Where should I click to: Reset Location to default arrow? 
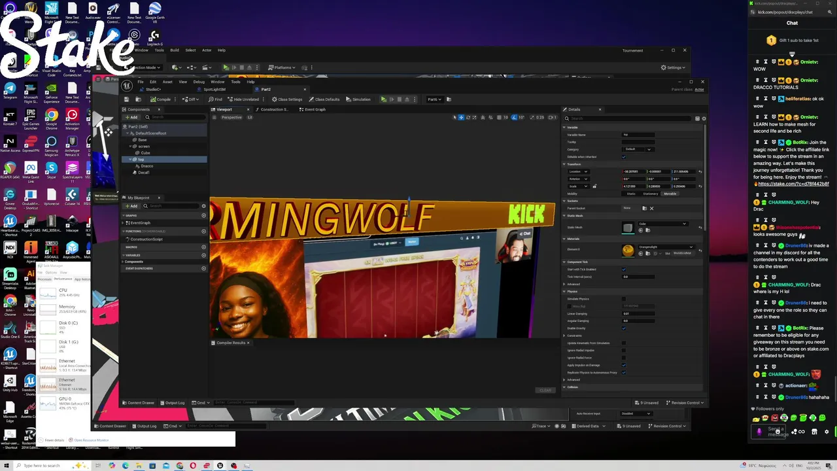tap(700, 171)
